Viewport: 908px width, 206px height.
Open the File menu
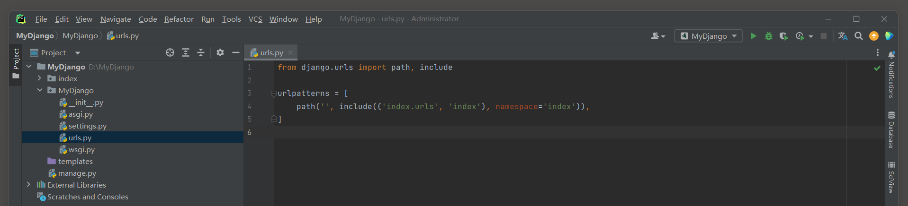(41, 19)
